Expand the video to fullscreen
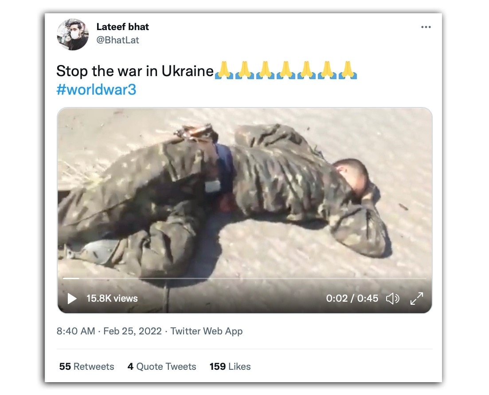The width and height of the screenshot is (489, 395). click(417, 299)
